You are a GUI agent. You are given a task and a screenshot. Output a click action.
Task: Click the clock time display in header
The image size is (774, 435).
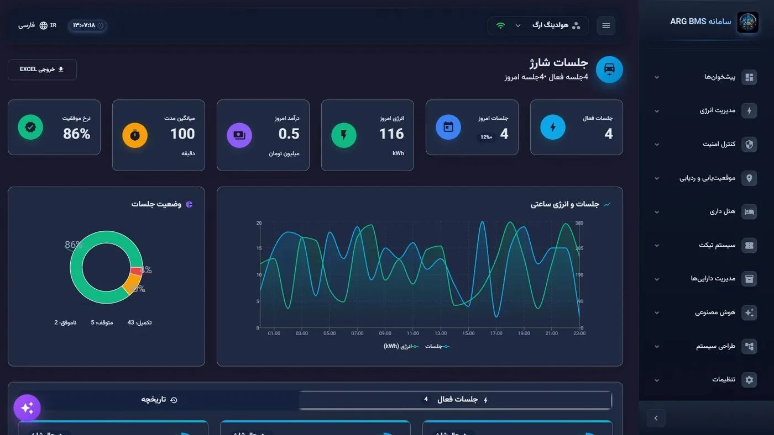point(87,25)
